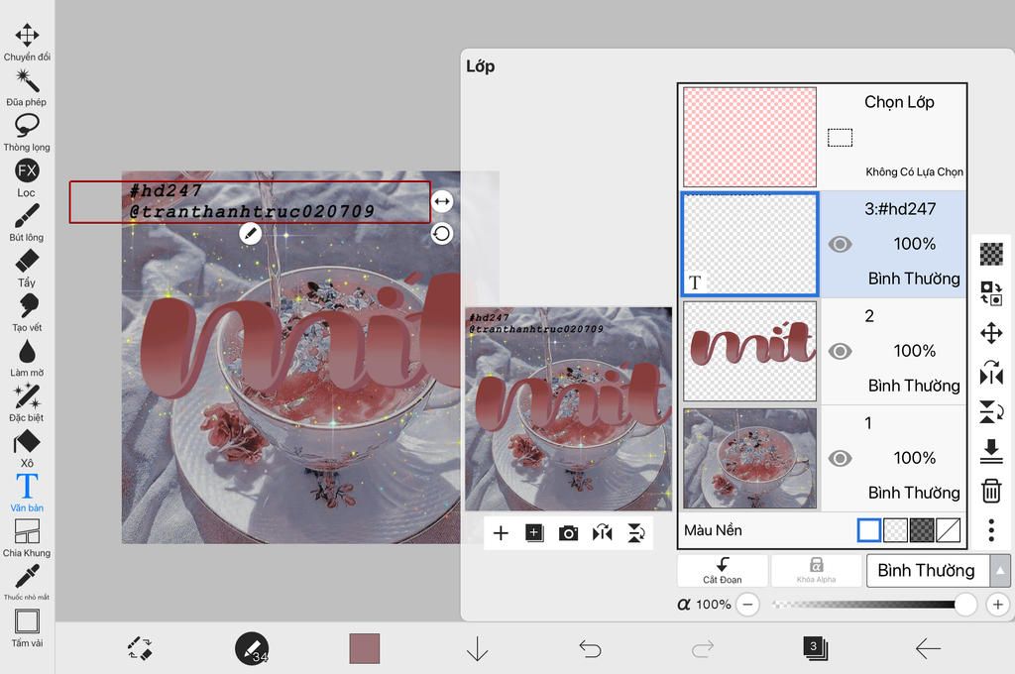
Task: Redo the last action
Action: tap(703, 648)
